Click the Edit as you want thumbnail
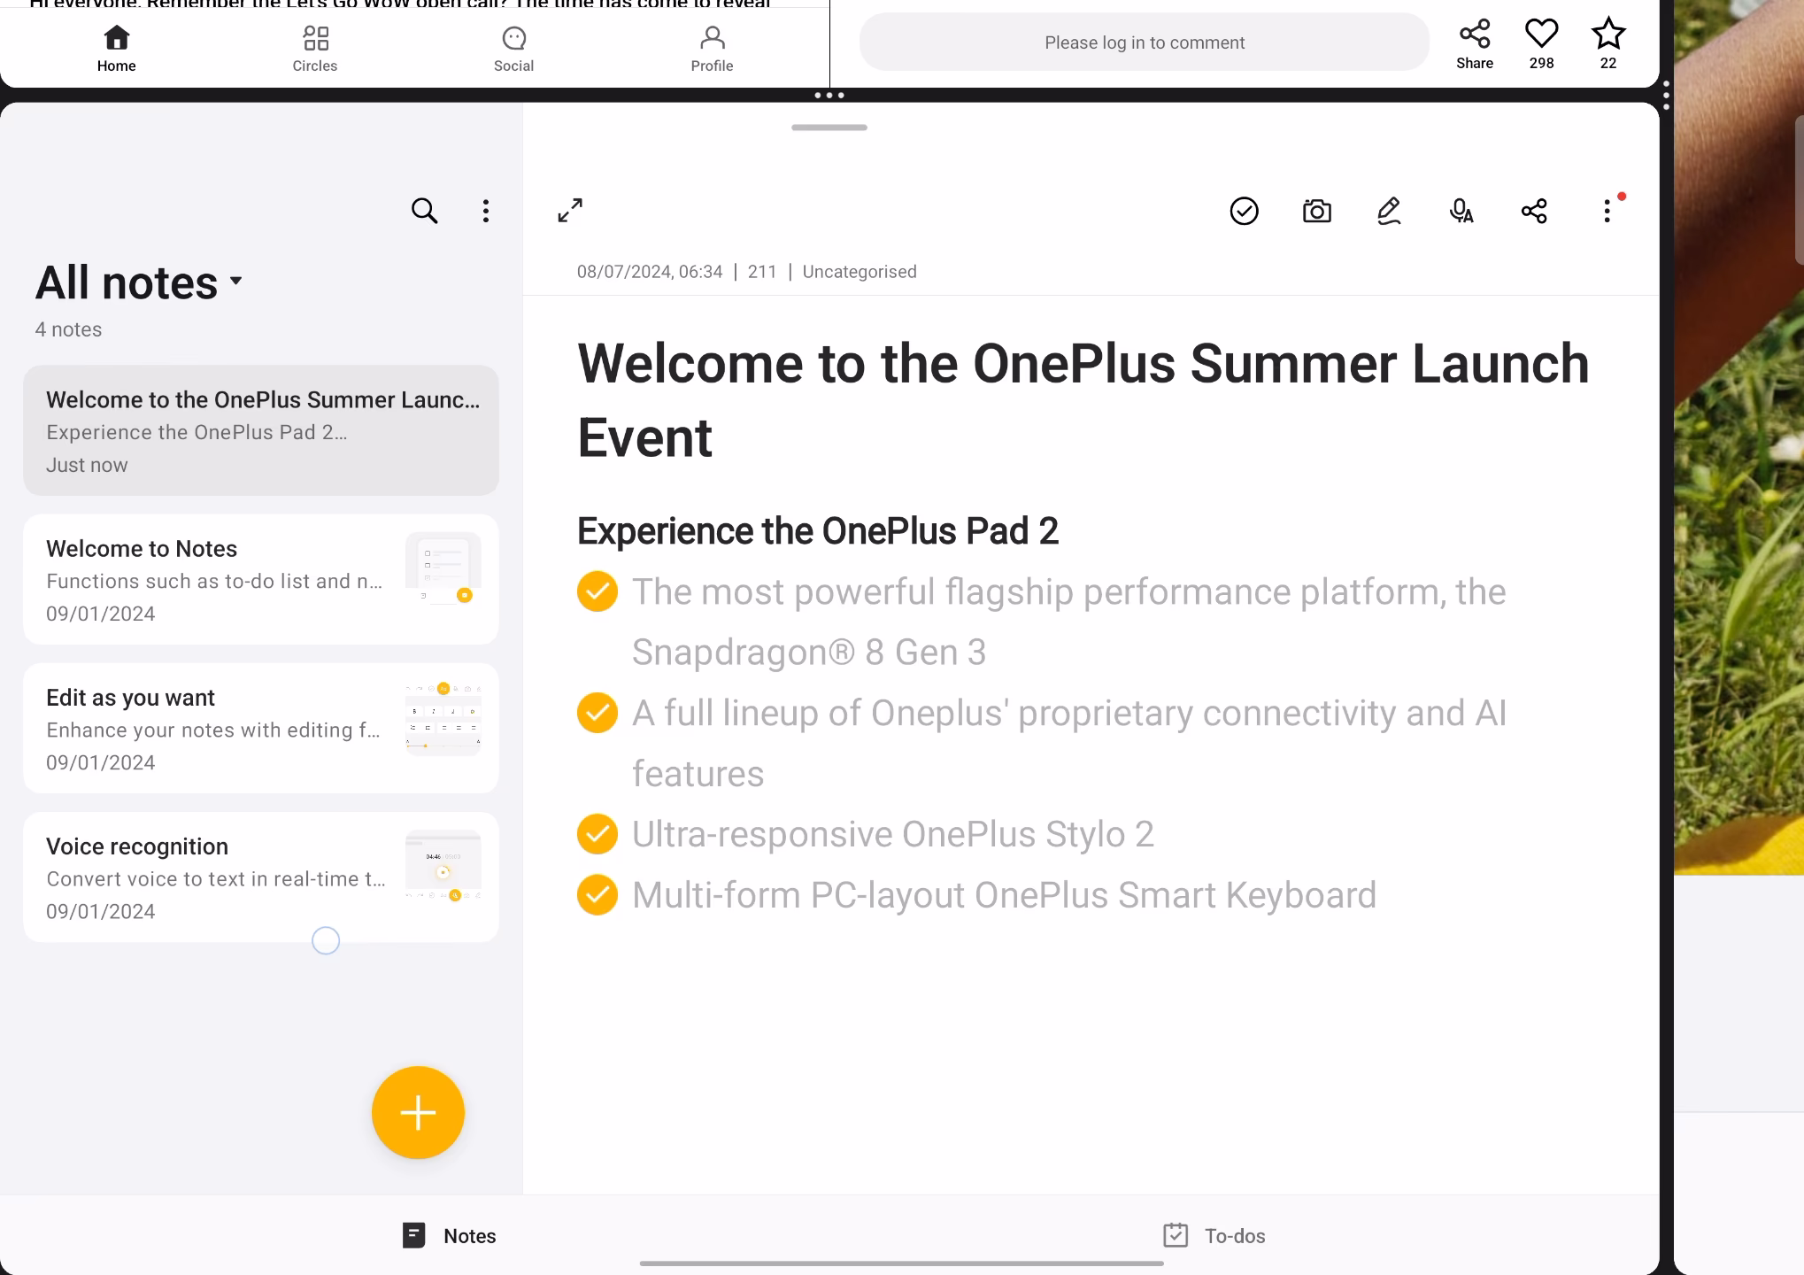 [x=443, y=718]
